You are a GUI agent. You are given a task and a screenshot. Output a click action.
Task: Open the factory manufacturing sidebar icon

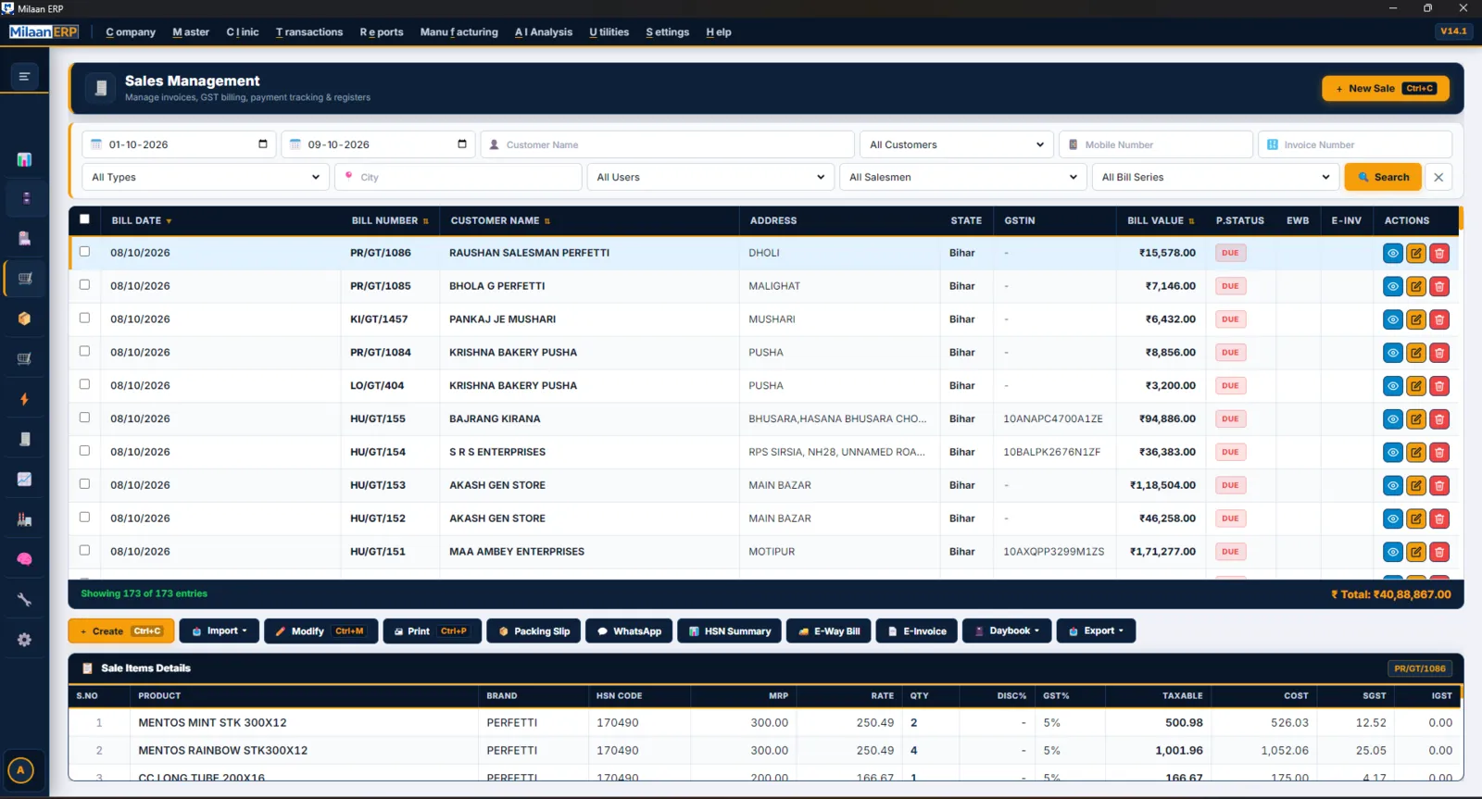click(24, 519)
